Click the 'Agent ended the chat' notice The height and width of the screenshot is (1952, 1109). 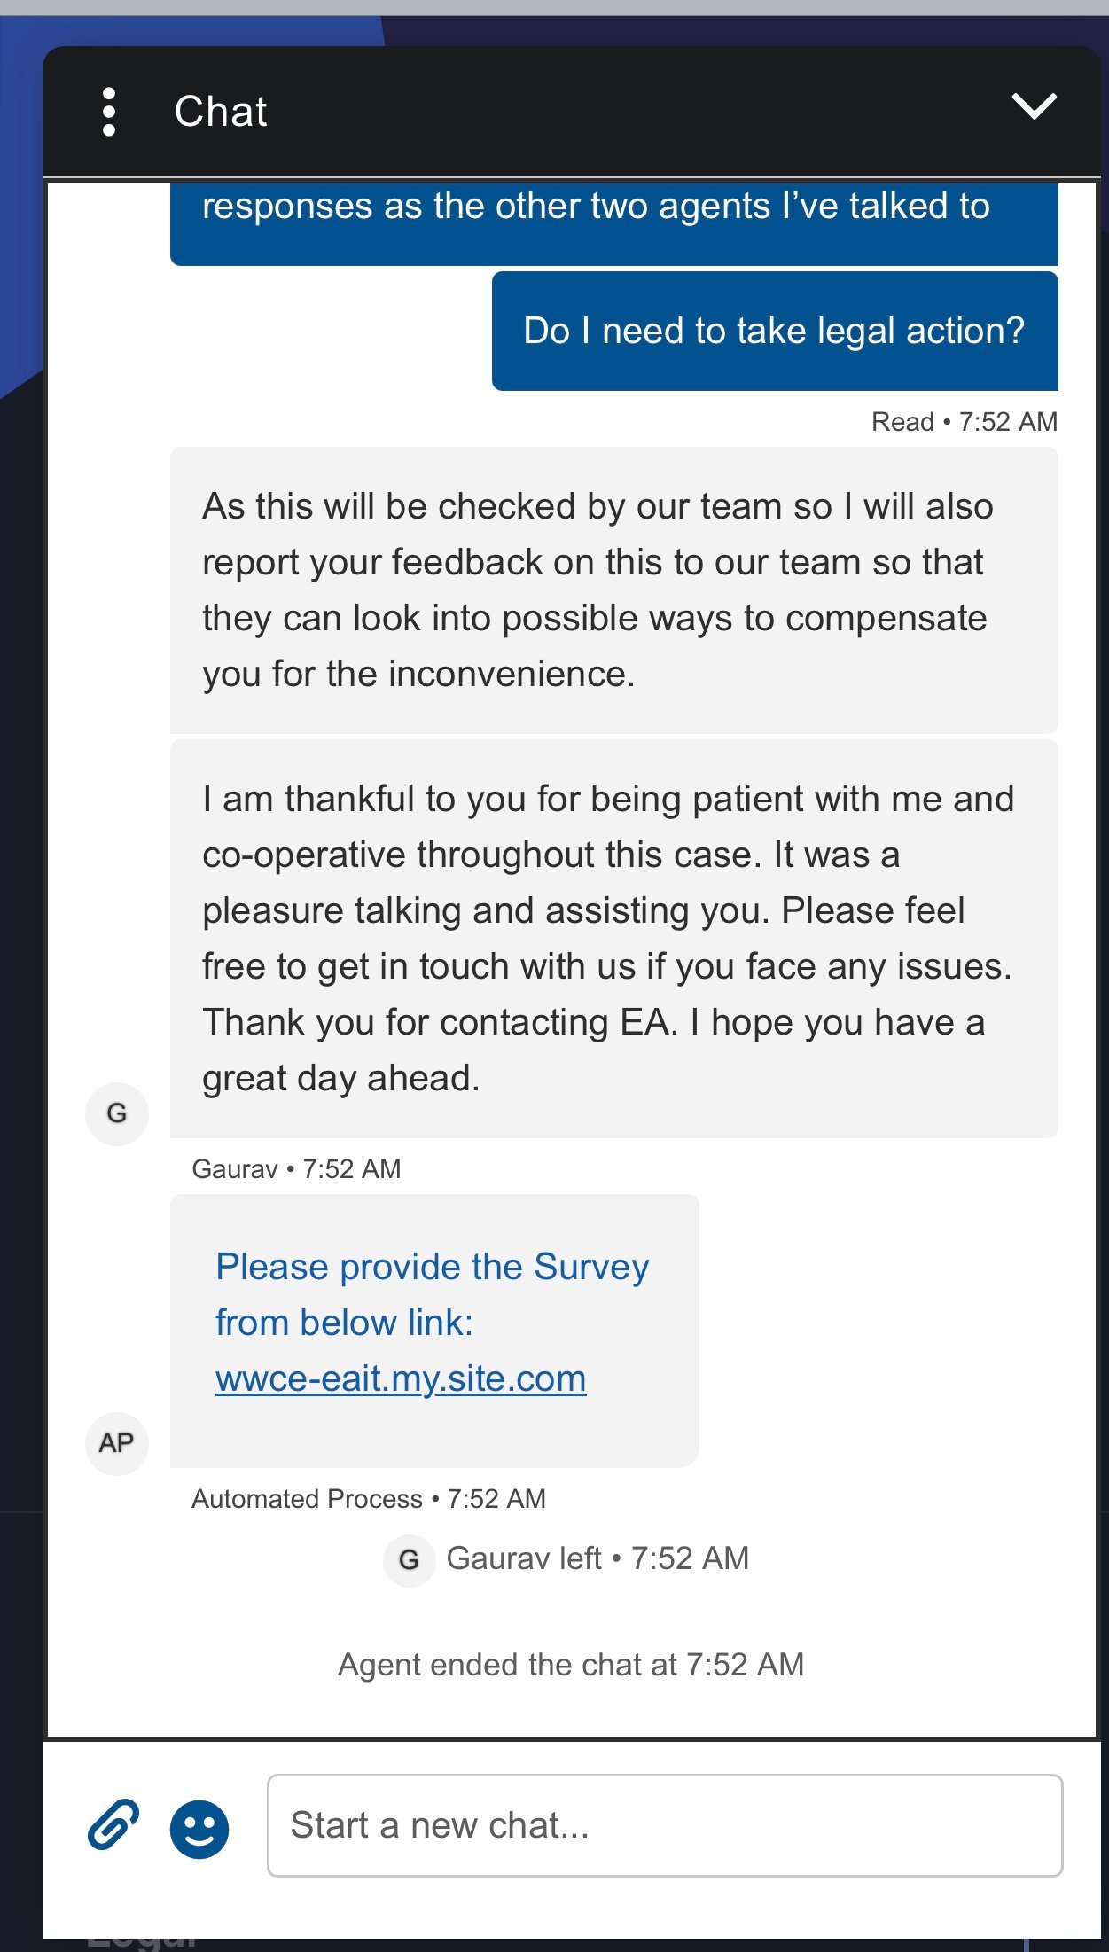[x=571, y=1665]
